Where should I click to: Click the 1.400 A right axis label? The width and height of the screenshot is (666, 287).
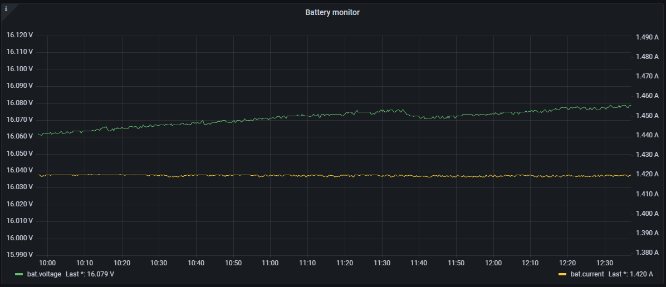[x=647, y=214]
